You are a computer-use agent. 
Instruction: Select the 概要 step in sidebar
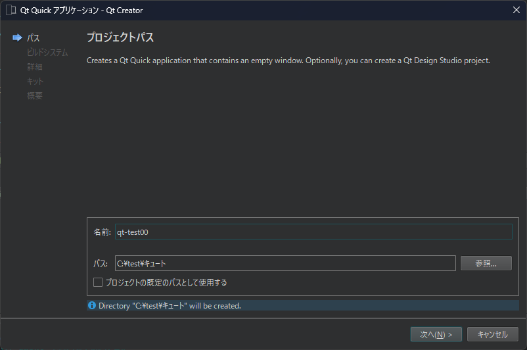click(35, 95)
